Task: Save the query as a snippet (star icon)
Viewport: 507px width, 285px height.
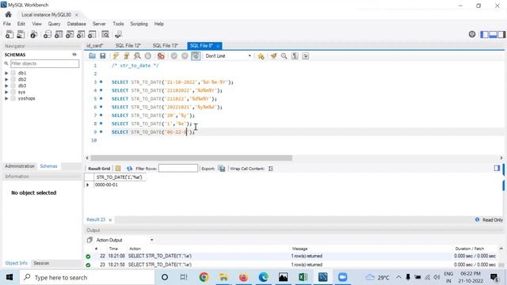Action: (x=261, y=56)
